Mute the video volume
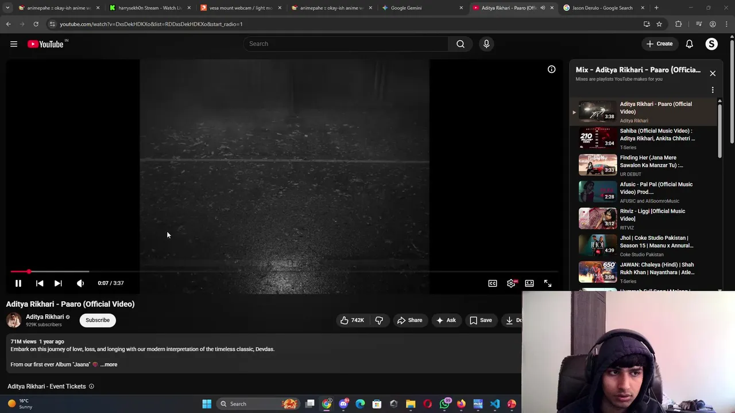 [x=80, y=283]
